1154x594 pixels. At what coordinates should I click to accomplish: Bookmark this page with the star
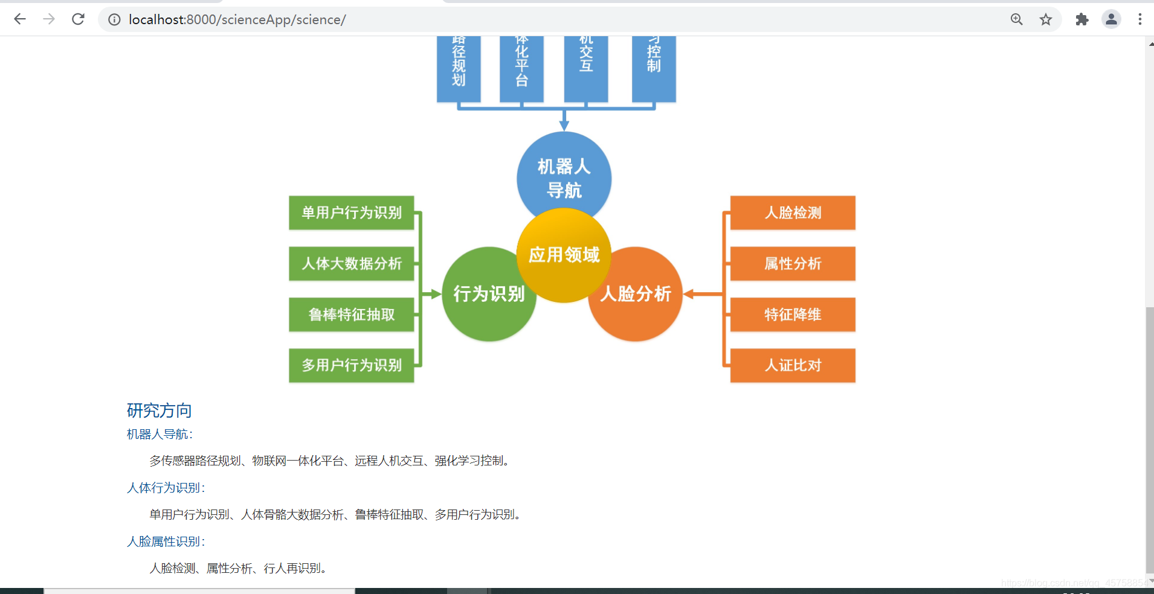point(1046,19)
